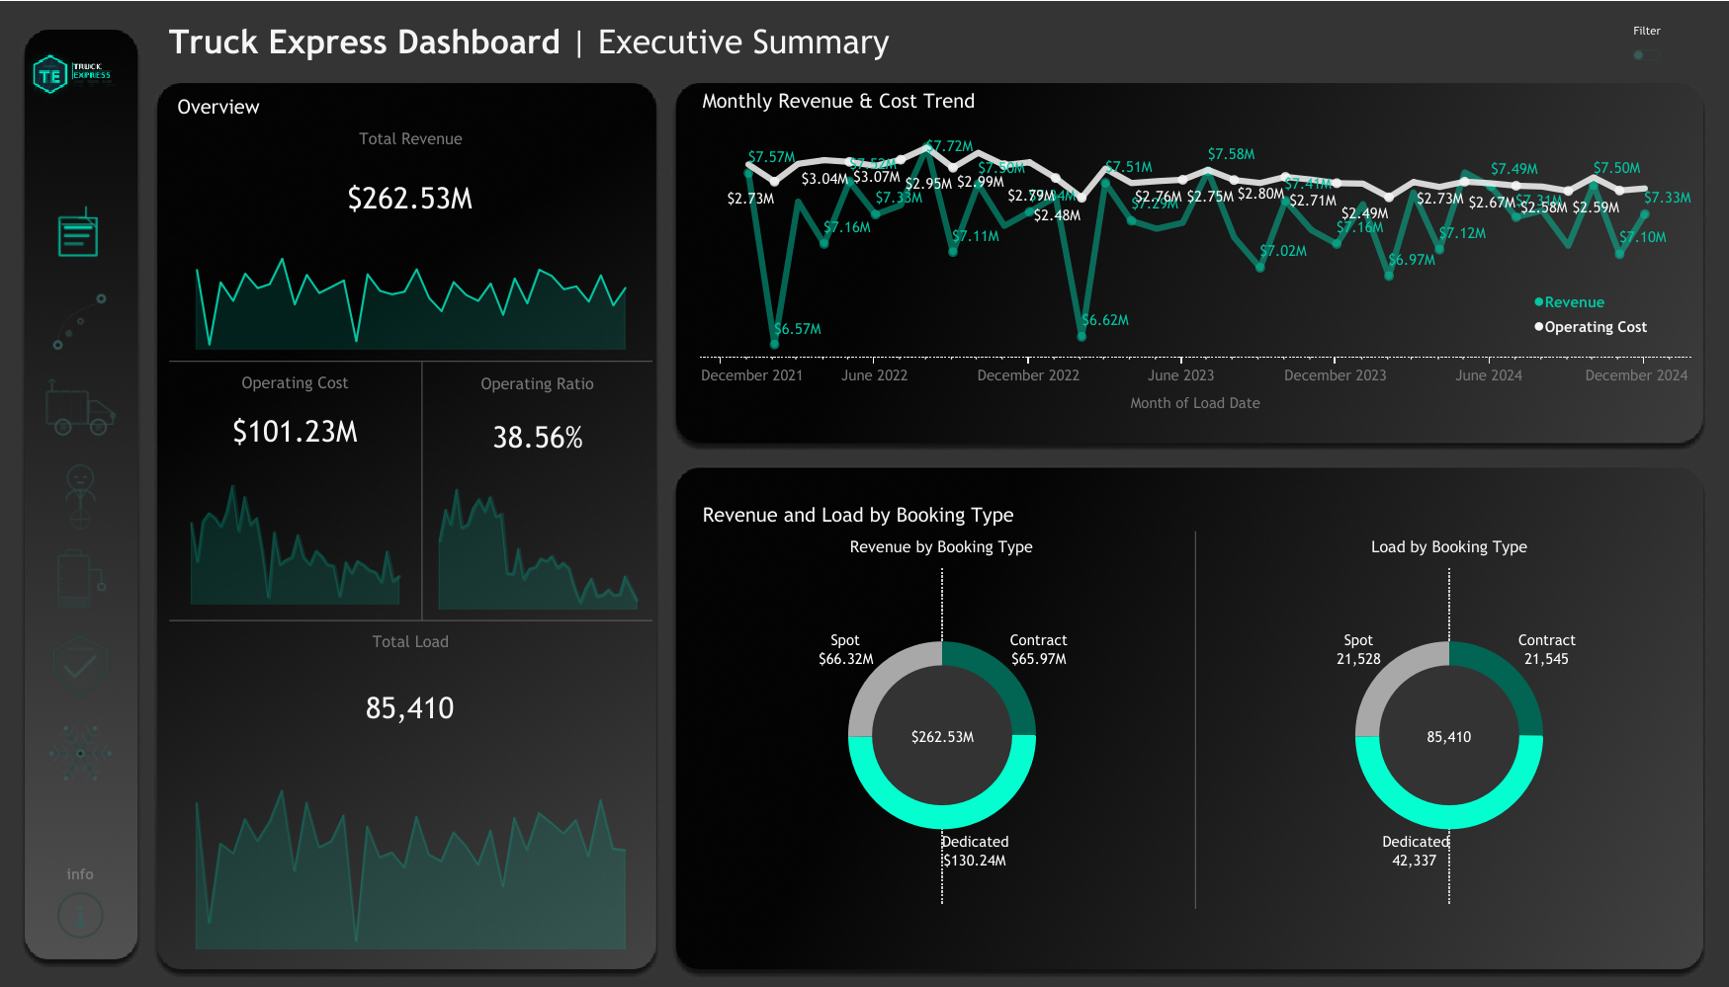Click the Filter label
This screenshot has height=987, width=1729.
coord(1647,31)
